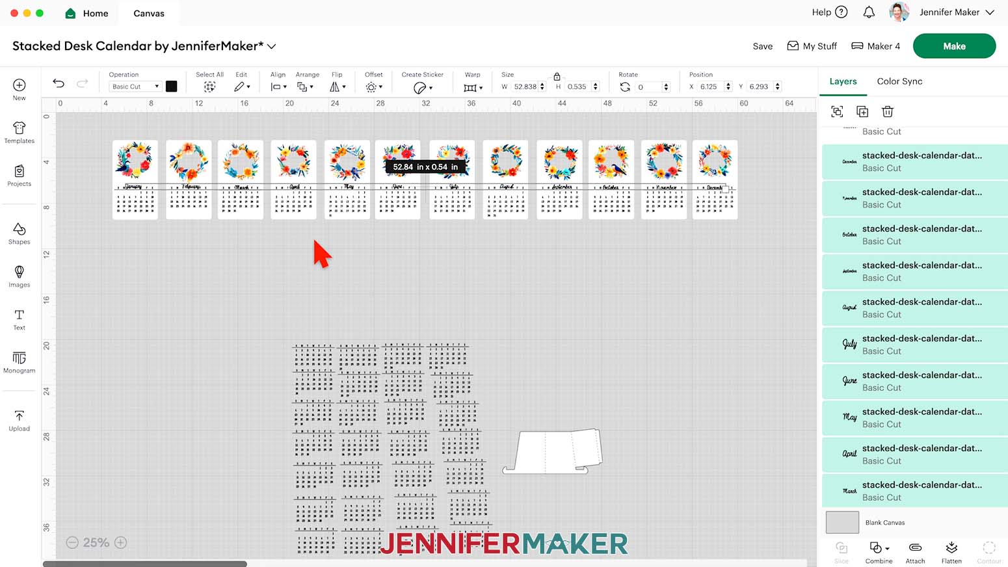Click the Rotate icon
Viewport: 1008px width, 567px height.
625,86
